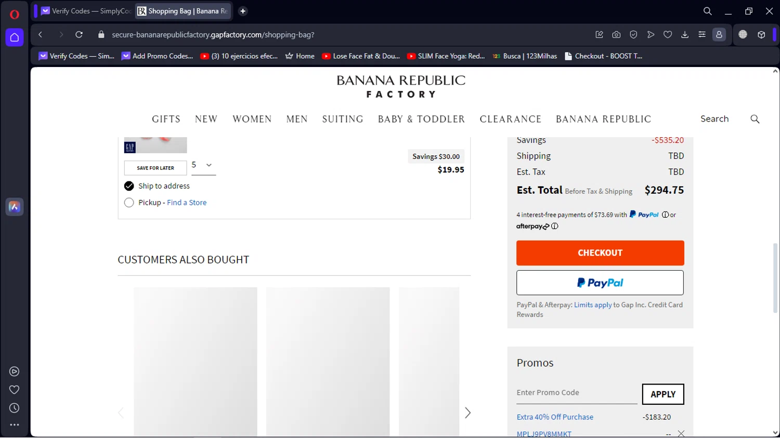
Task: Click the site search magnifier icon
Action: coord(755,119)
